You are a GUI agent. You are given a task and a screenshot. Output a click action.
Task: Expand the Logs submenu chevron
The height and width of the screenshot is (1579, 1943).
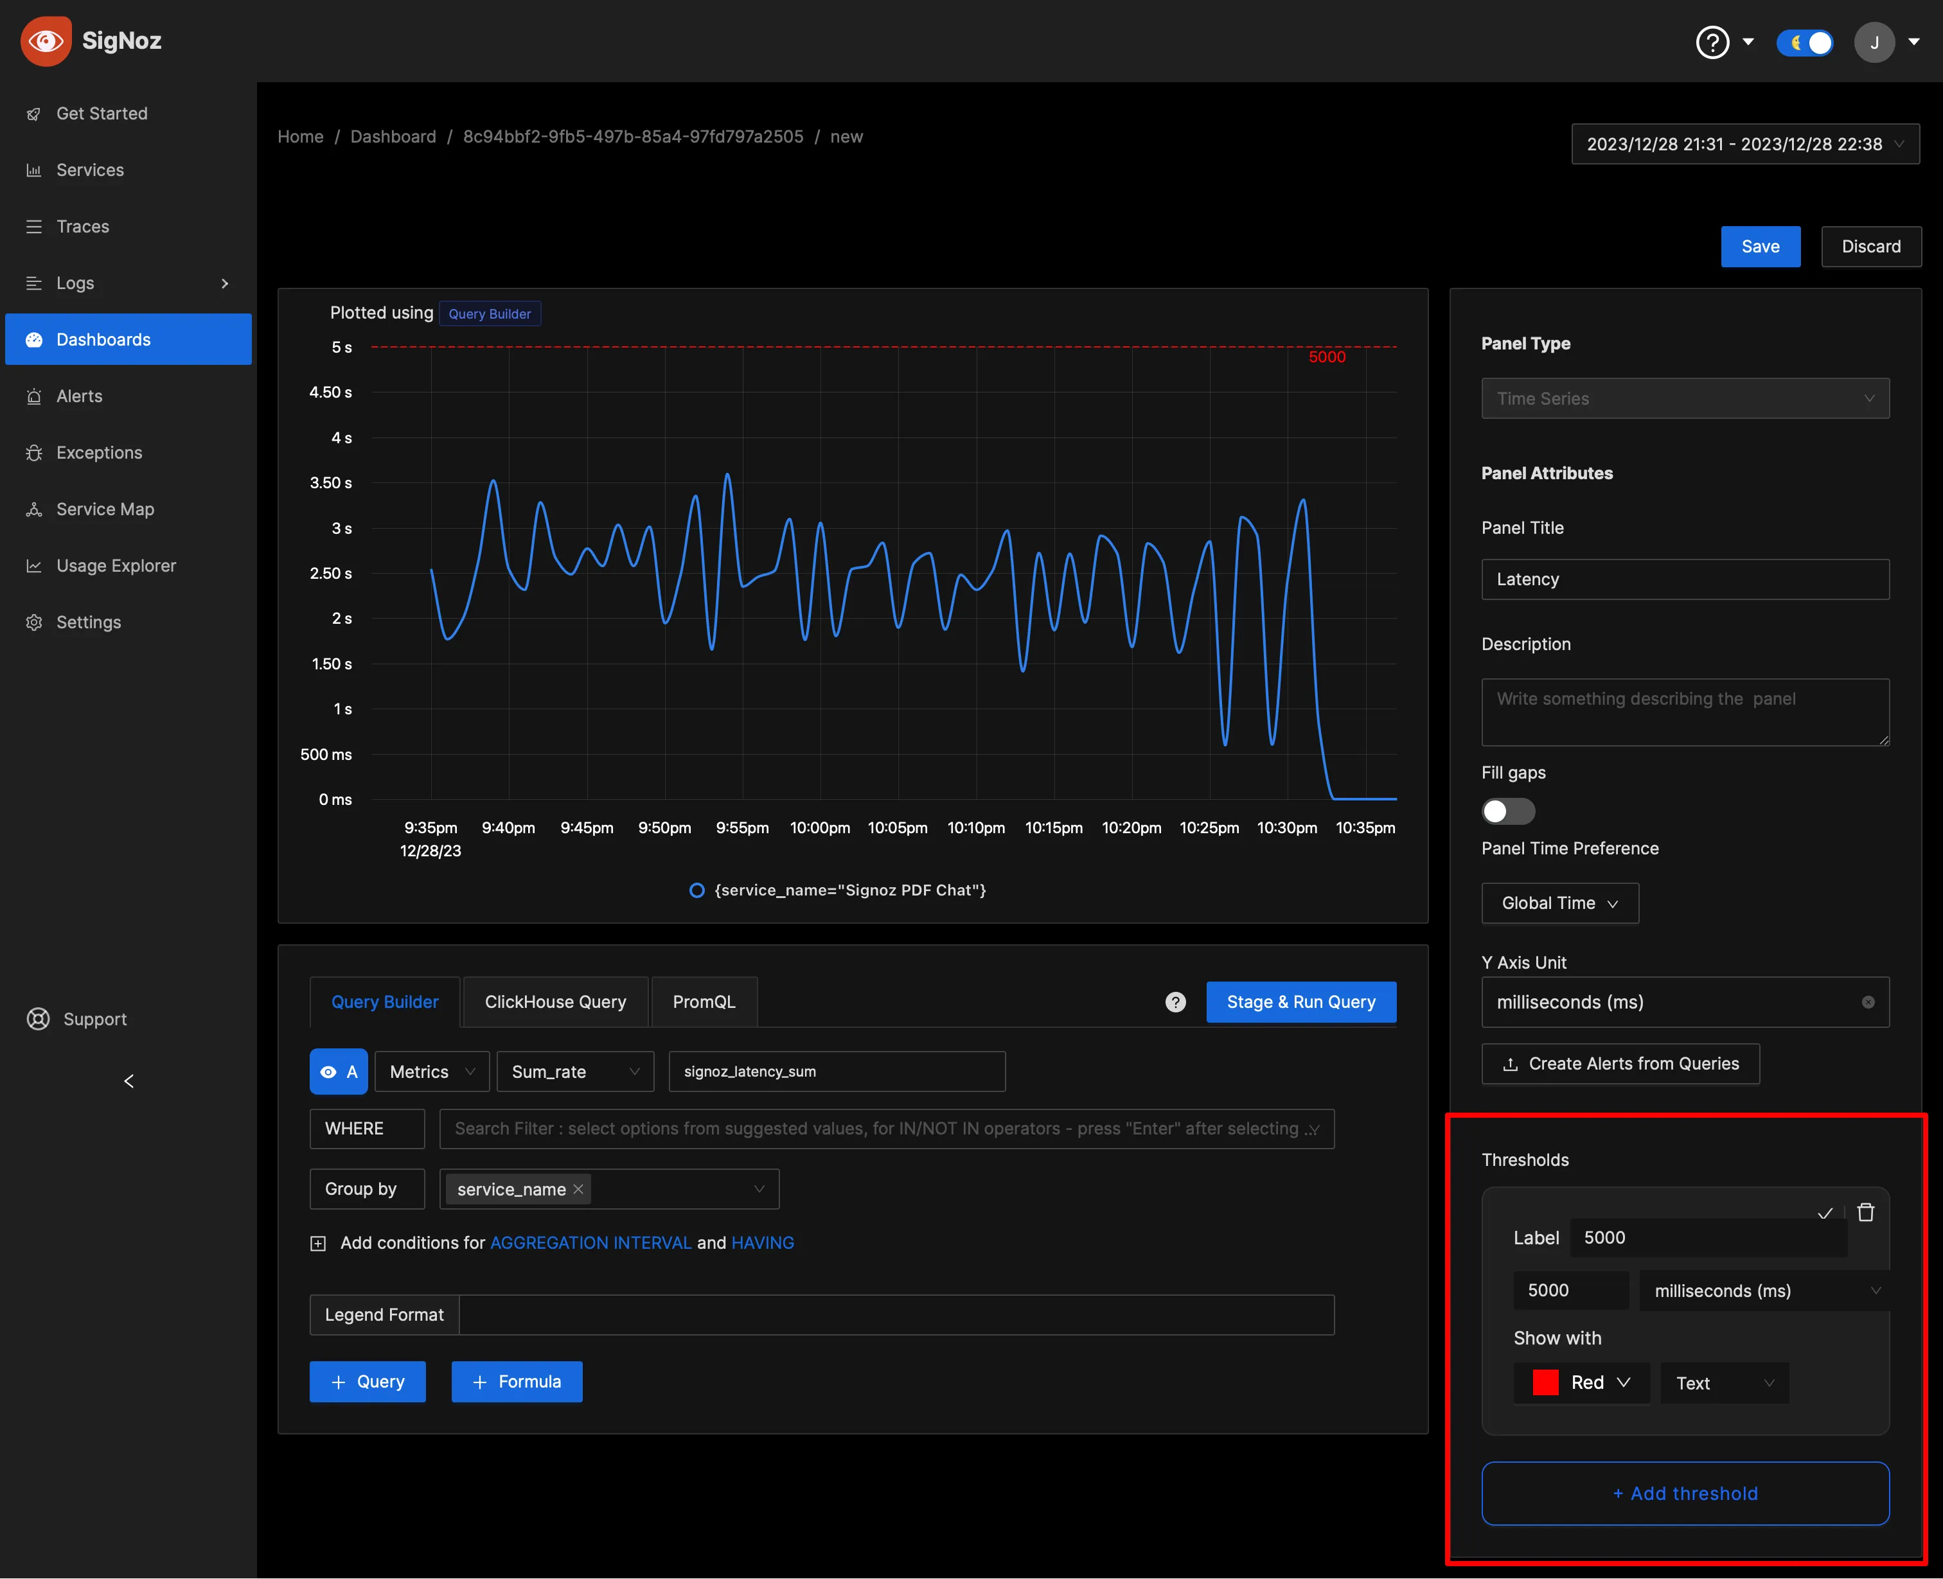[x=225, y=284]
